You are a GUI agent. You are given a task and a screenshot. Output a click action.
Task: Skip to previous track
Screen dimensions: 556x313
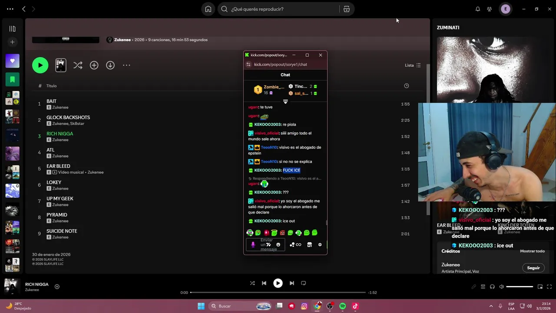(264, 283)
